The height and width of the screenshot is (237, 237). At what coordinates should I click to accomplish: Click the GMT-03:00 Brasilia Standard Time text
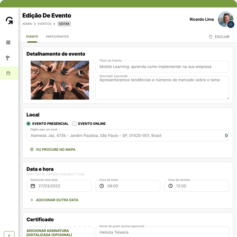point(55,174)
